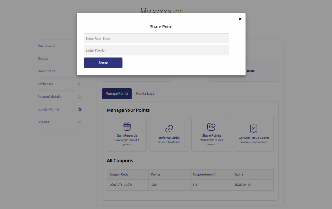Open the Downloads section
332x209 pixels.
pos(46,71)
